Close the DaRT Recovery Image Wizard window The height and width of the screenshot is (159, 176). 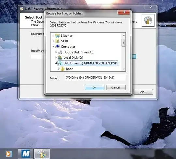click(150, 8)
